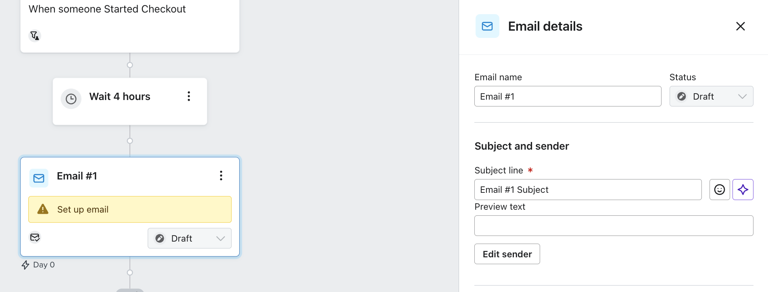Close the Email details panel
The width and height of the screenshot is (768, 292).
(741, 26)
